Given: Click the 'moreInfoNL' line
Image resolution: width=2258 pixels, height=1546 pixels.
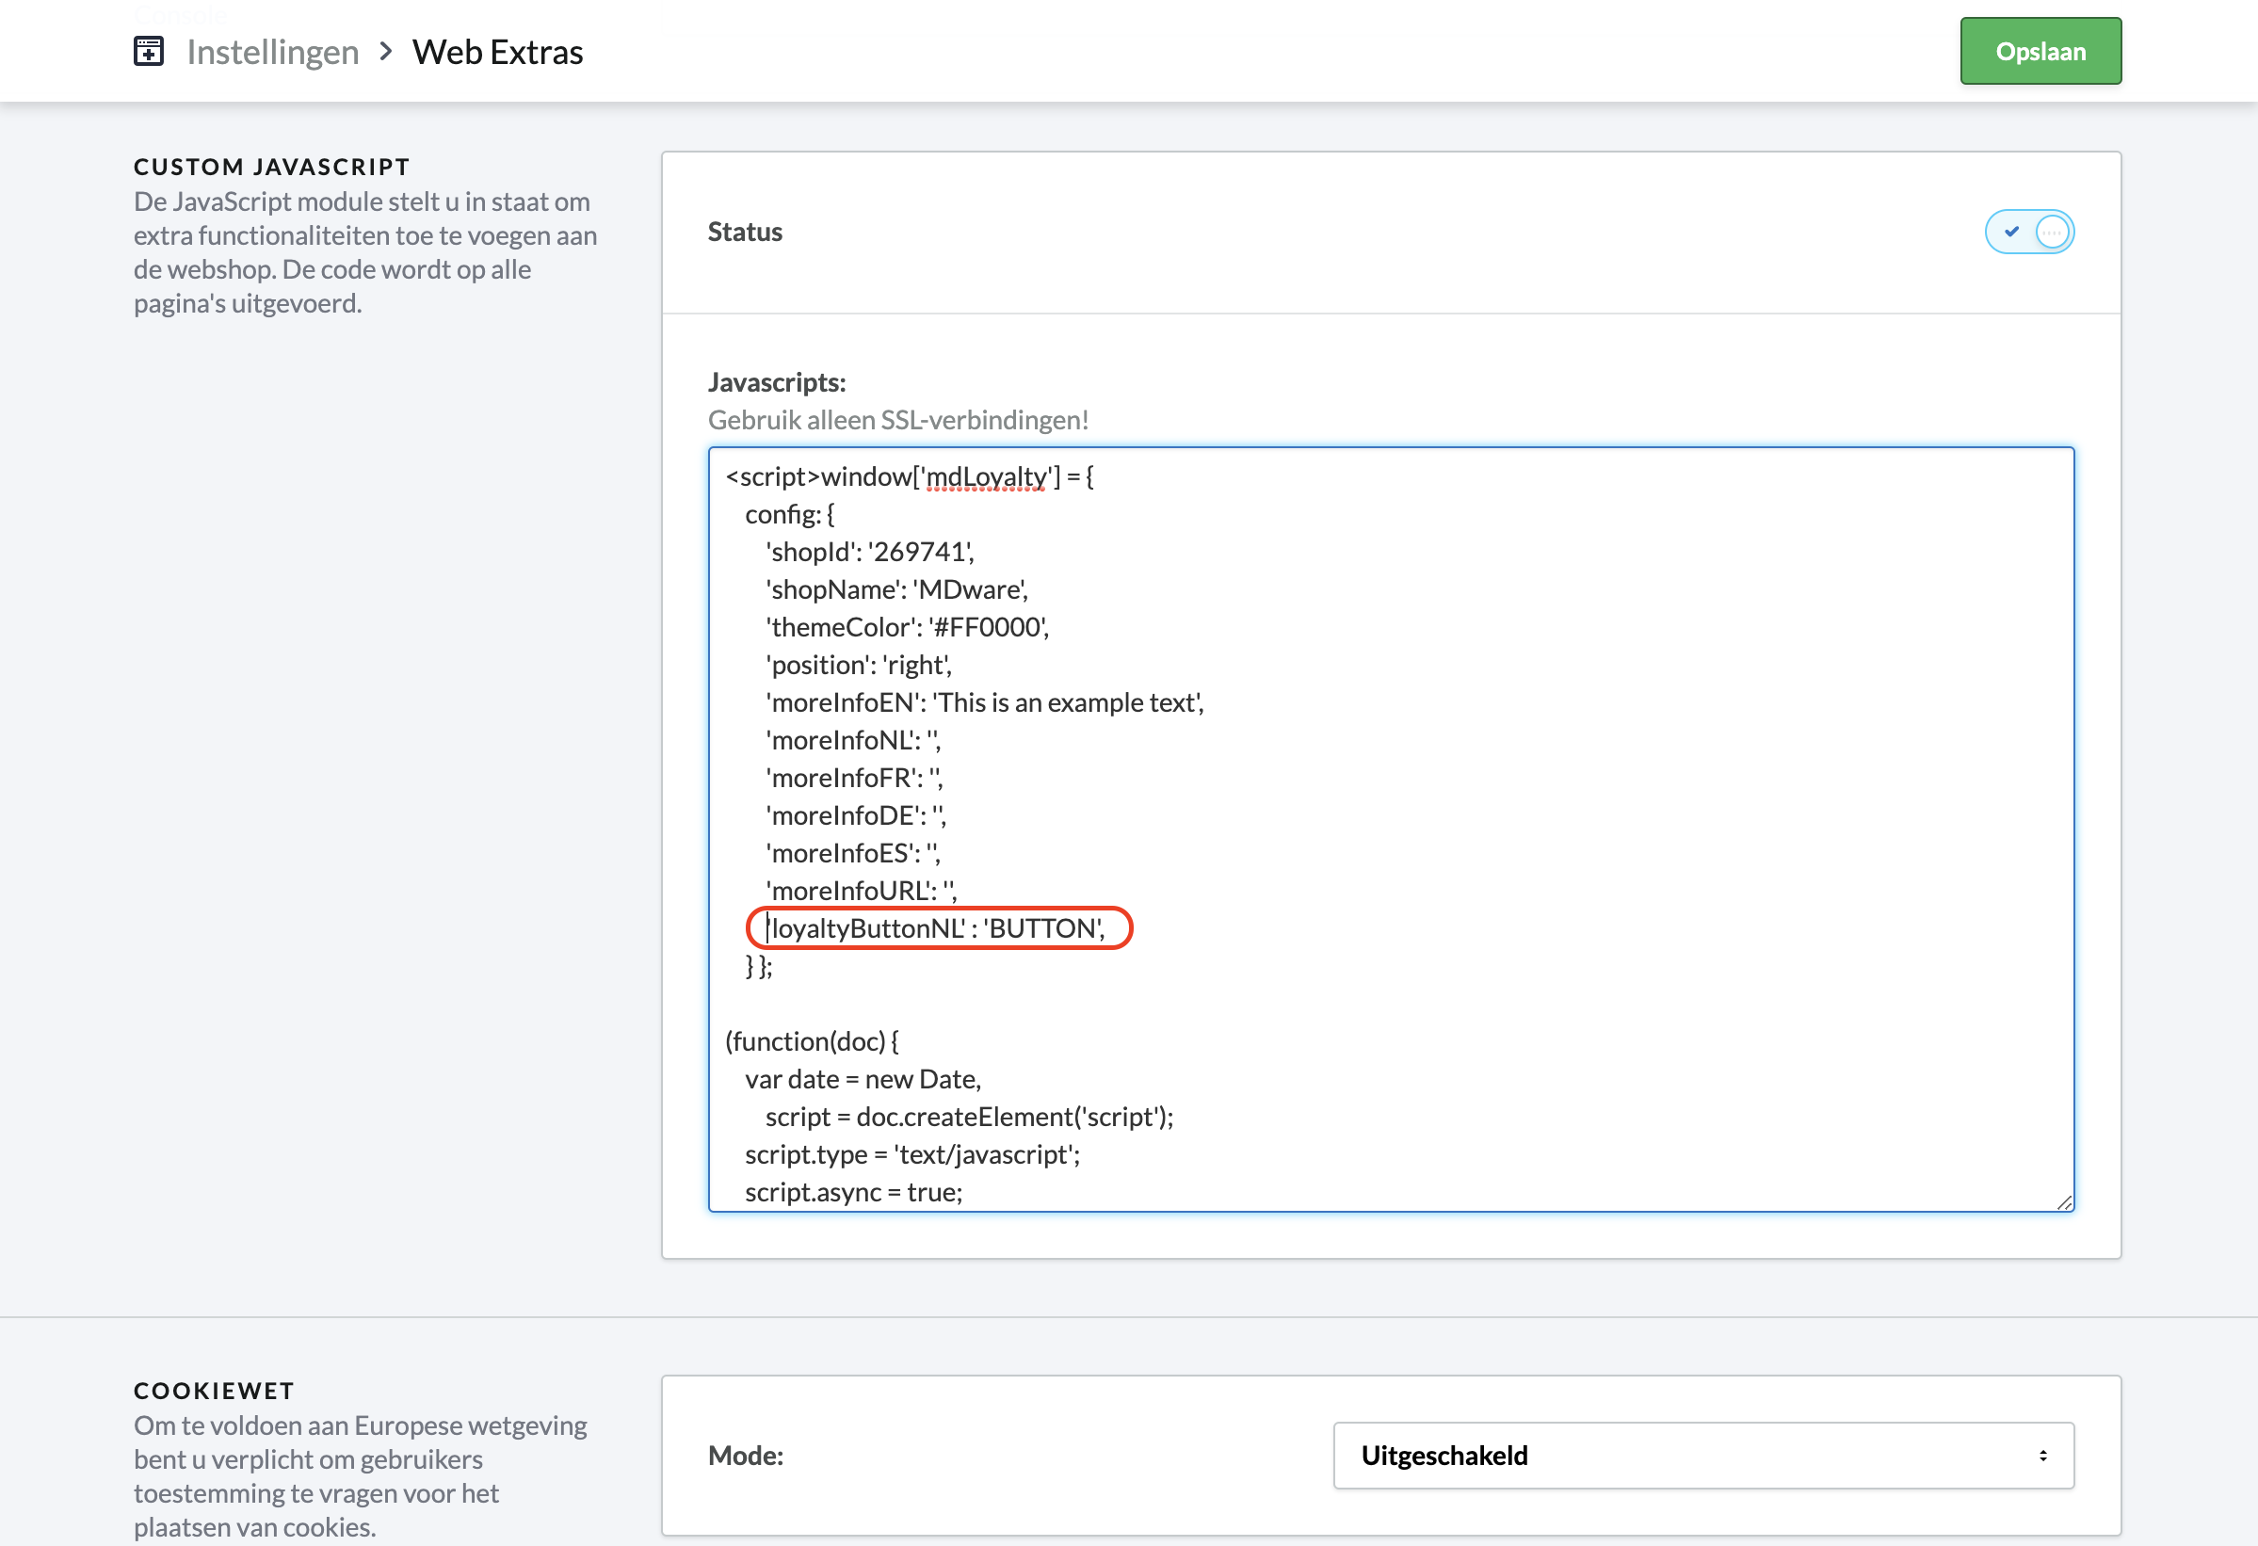Looking at the screenshot, I should pyautogui.click(x=853, y=740).
